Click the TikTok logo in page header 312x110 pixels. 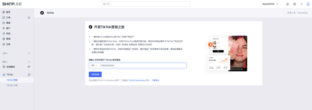click(x=42, y=13)
